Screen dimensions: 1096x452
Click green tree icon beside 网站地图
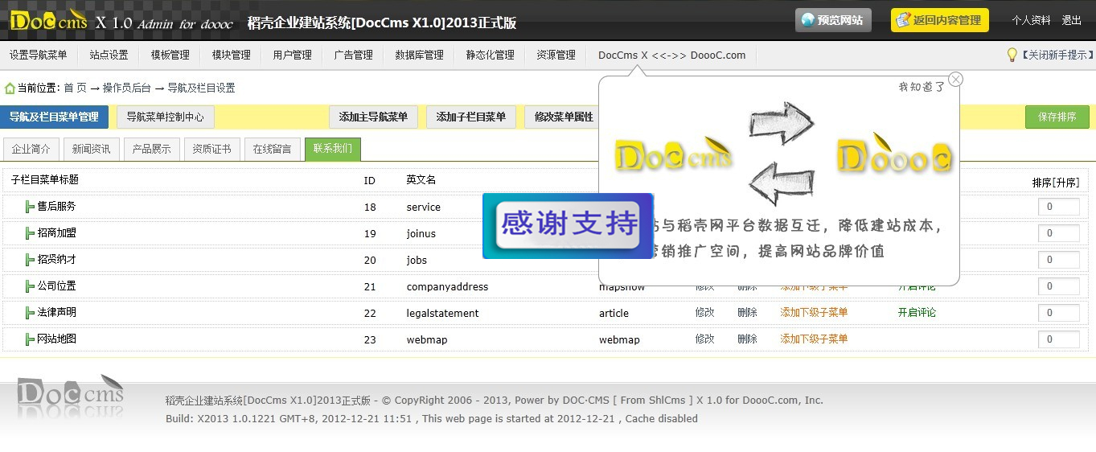[x=30, y=339]
